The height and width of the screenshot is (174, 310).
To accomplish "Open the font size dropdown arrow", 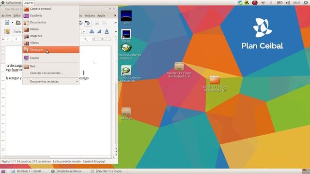I will tap(84, 32).
